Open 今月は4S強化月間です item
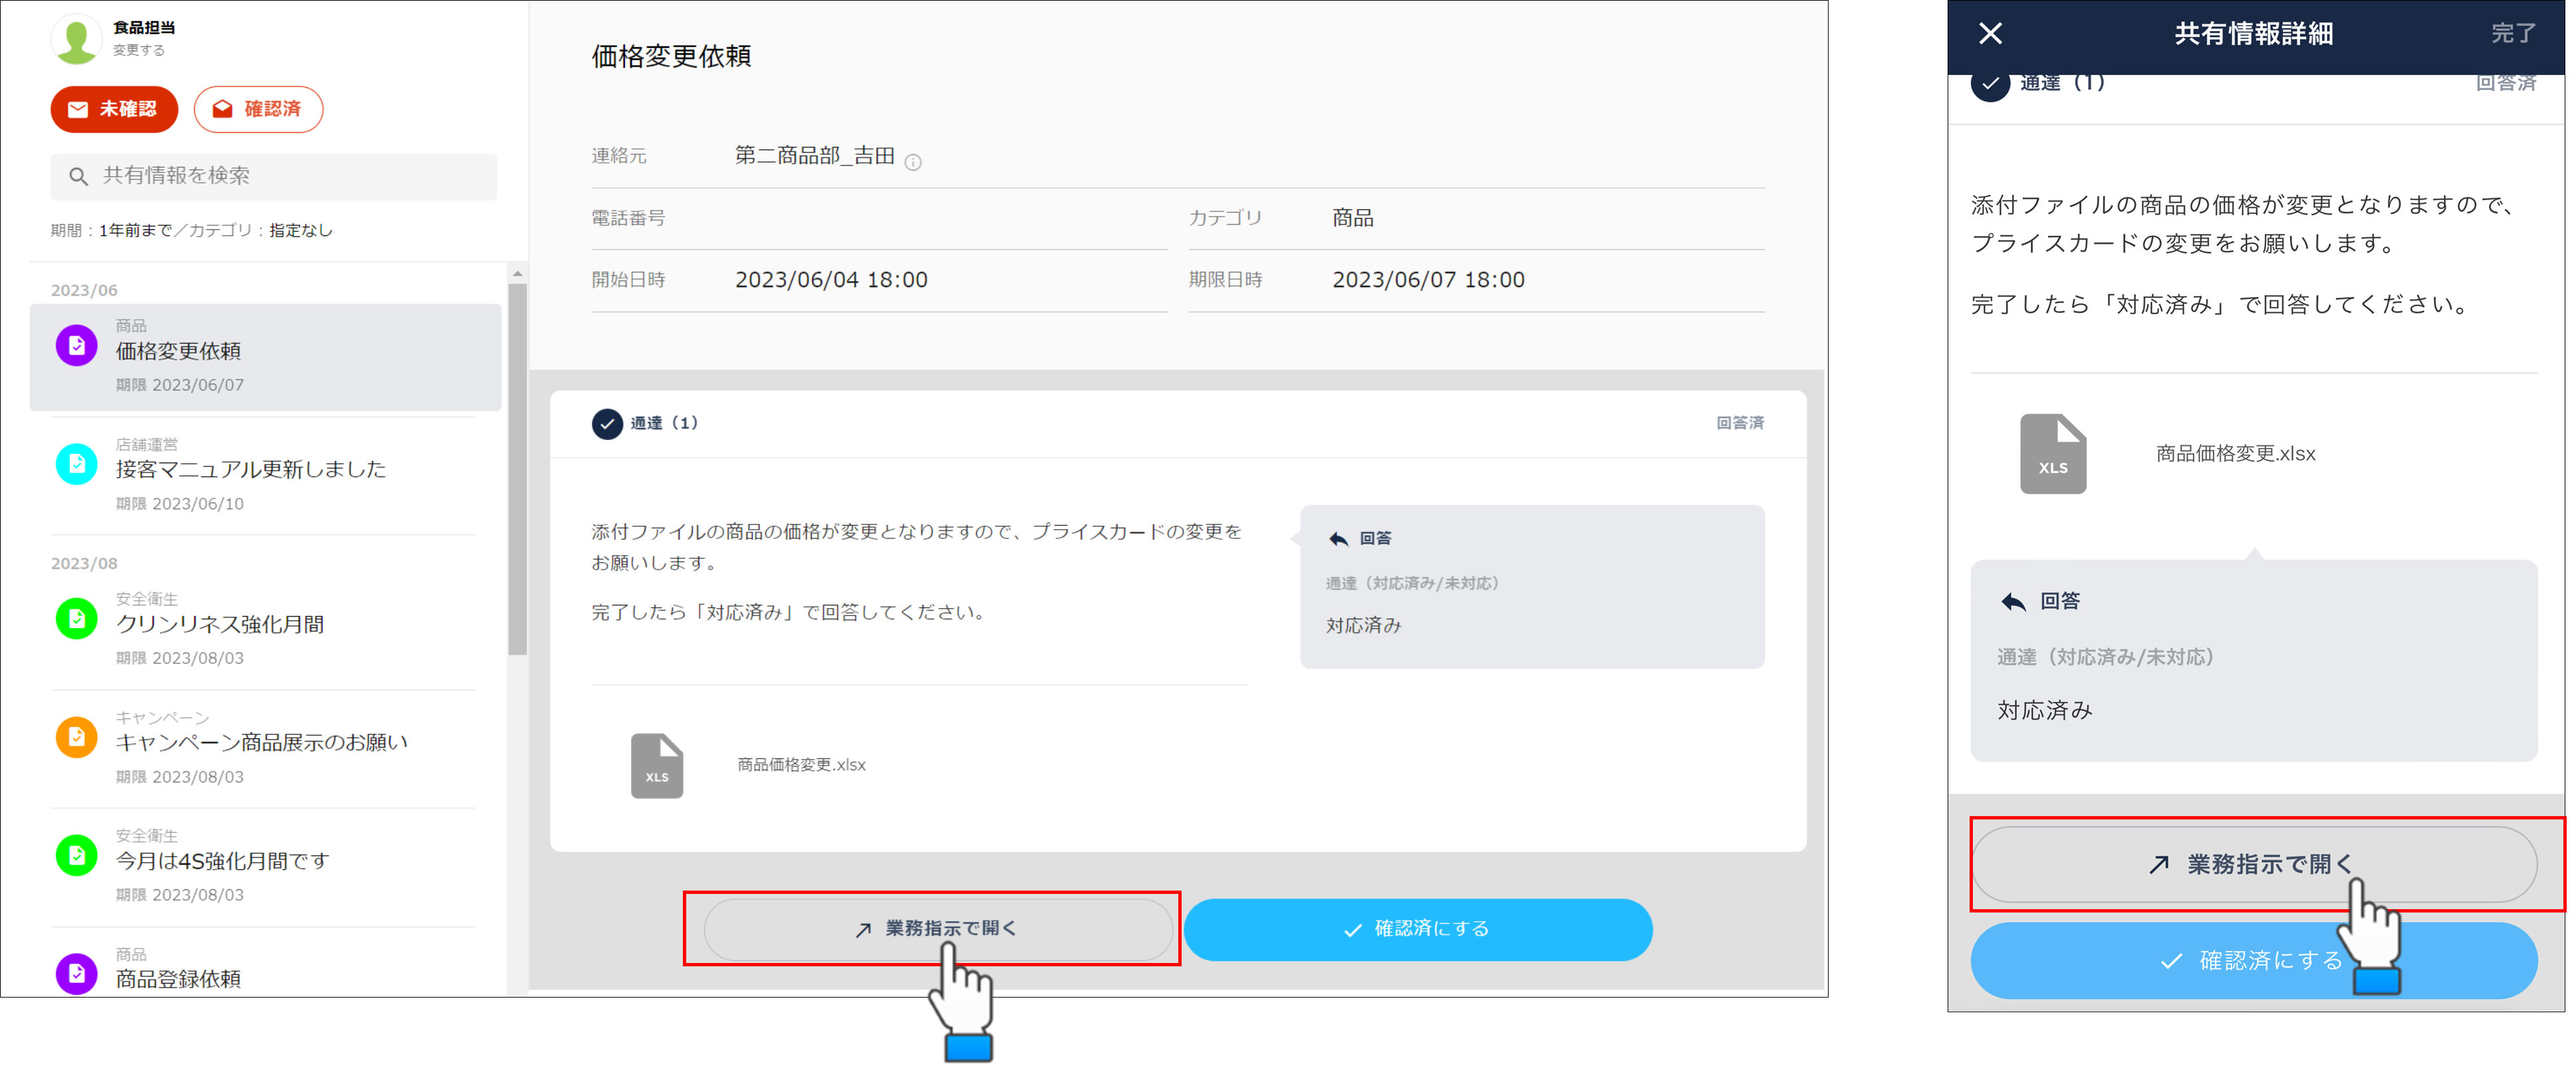This screenshot has height=1074, width=2576. tap(265, 865)
